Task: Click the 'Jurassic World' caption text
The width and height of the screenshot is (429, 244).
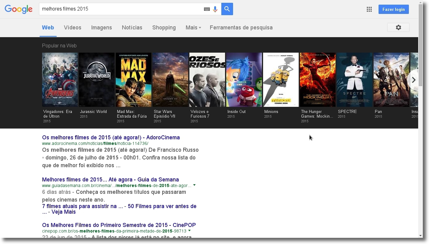Action: (93, 111)
